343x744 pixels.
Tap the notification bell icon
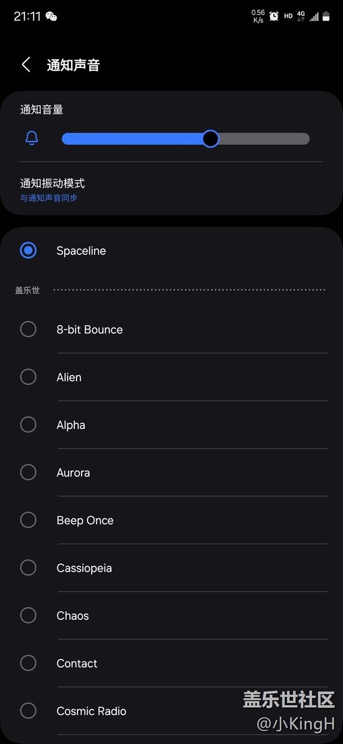click(32, 138)
